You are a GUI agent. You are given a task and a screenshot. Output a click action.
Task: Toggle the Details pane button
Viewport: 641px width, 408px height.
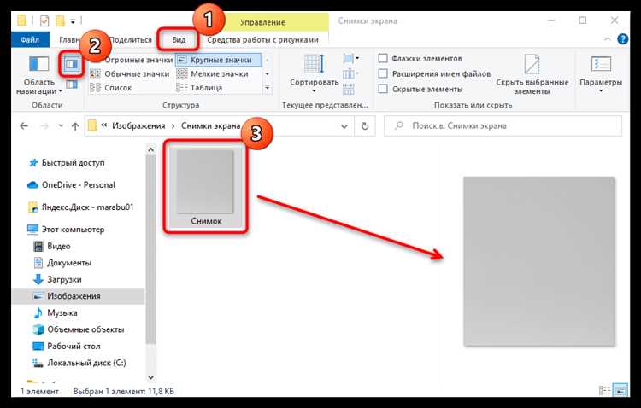[x=72, y=85]
